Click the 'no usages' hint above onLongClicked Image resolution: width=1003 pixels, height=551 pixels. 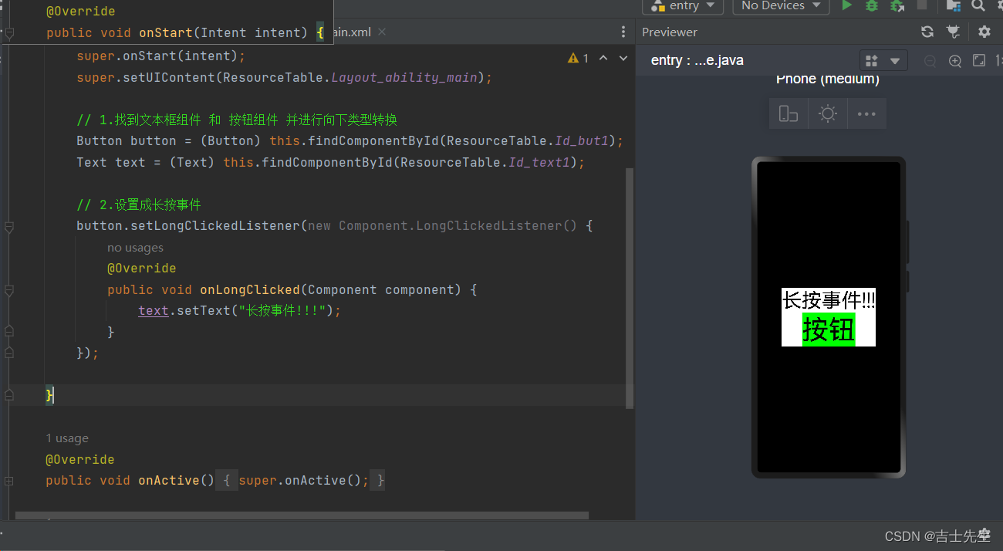(135, 248)
